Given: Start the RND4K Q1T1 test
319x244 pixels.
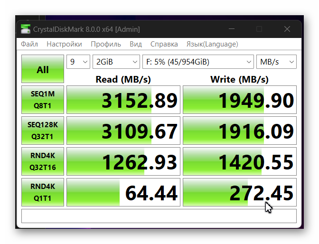Looking at the screenshot, I should tap(43, 192).
